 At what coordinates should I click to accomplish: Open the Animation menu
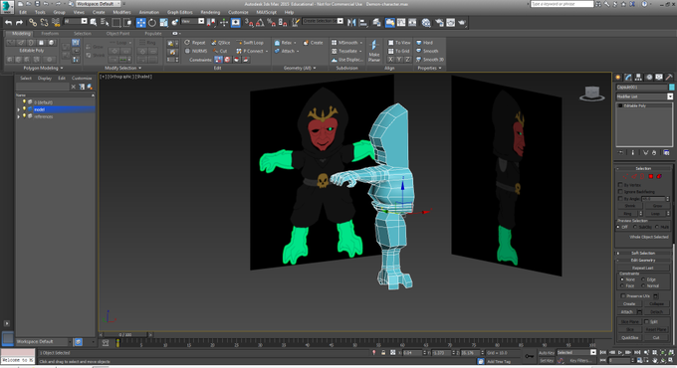point(149,12)
